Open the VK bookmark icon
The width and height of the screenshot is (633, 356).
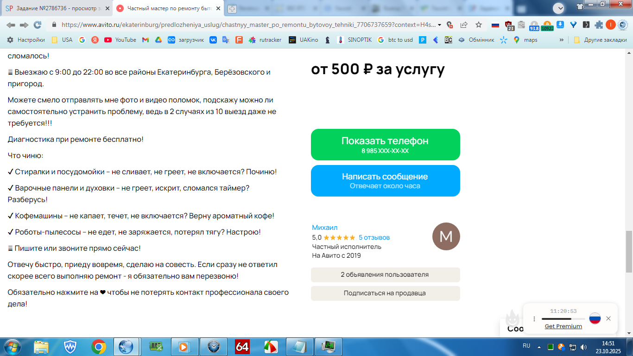(x=213, y=40)
